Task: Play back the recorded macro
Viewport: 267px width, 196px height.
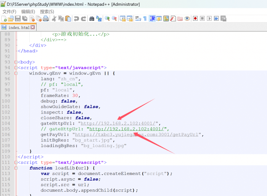Action: [209, 18]
